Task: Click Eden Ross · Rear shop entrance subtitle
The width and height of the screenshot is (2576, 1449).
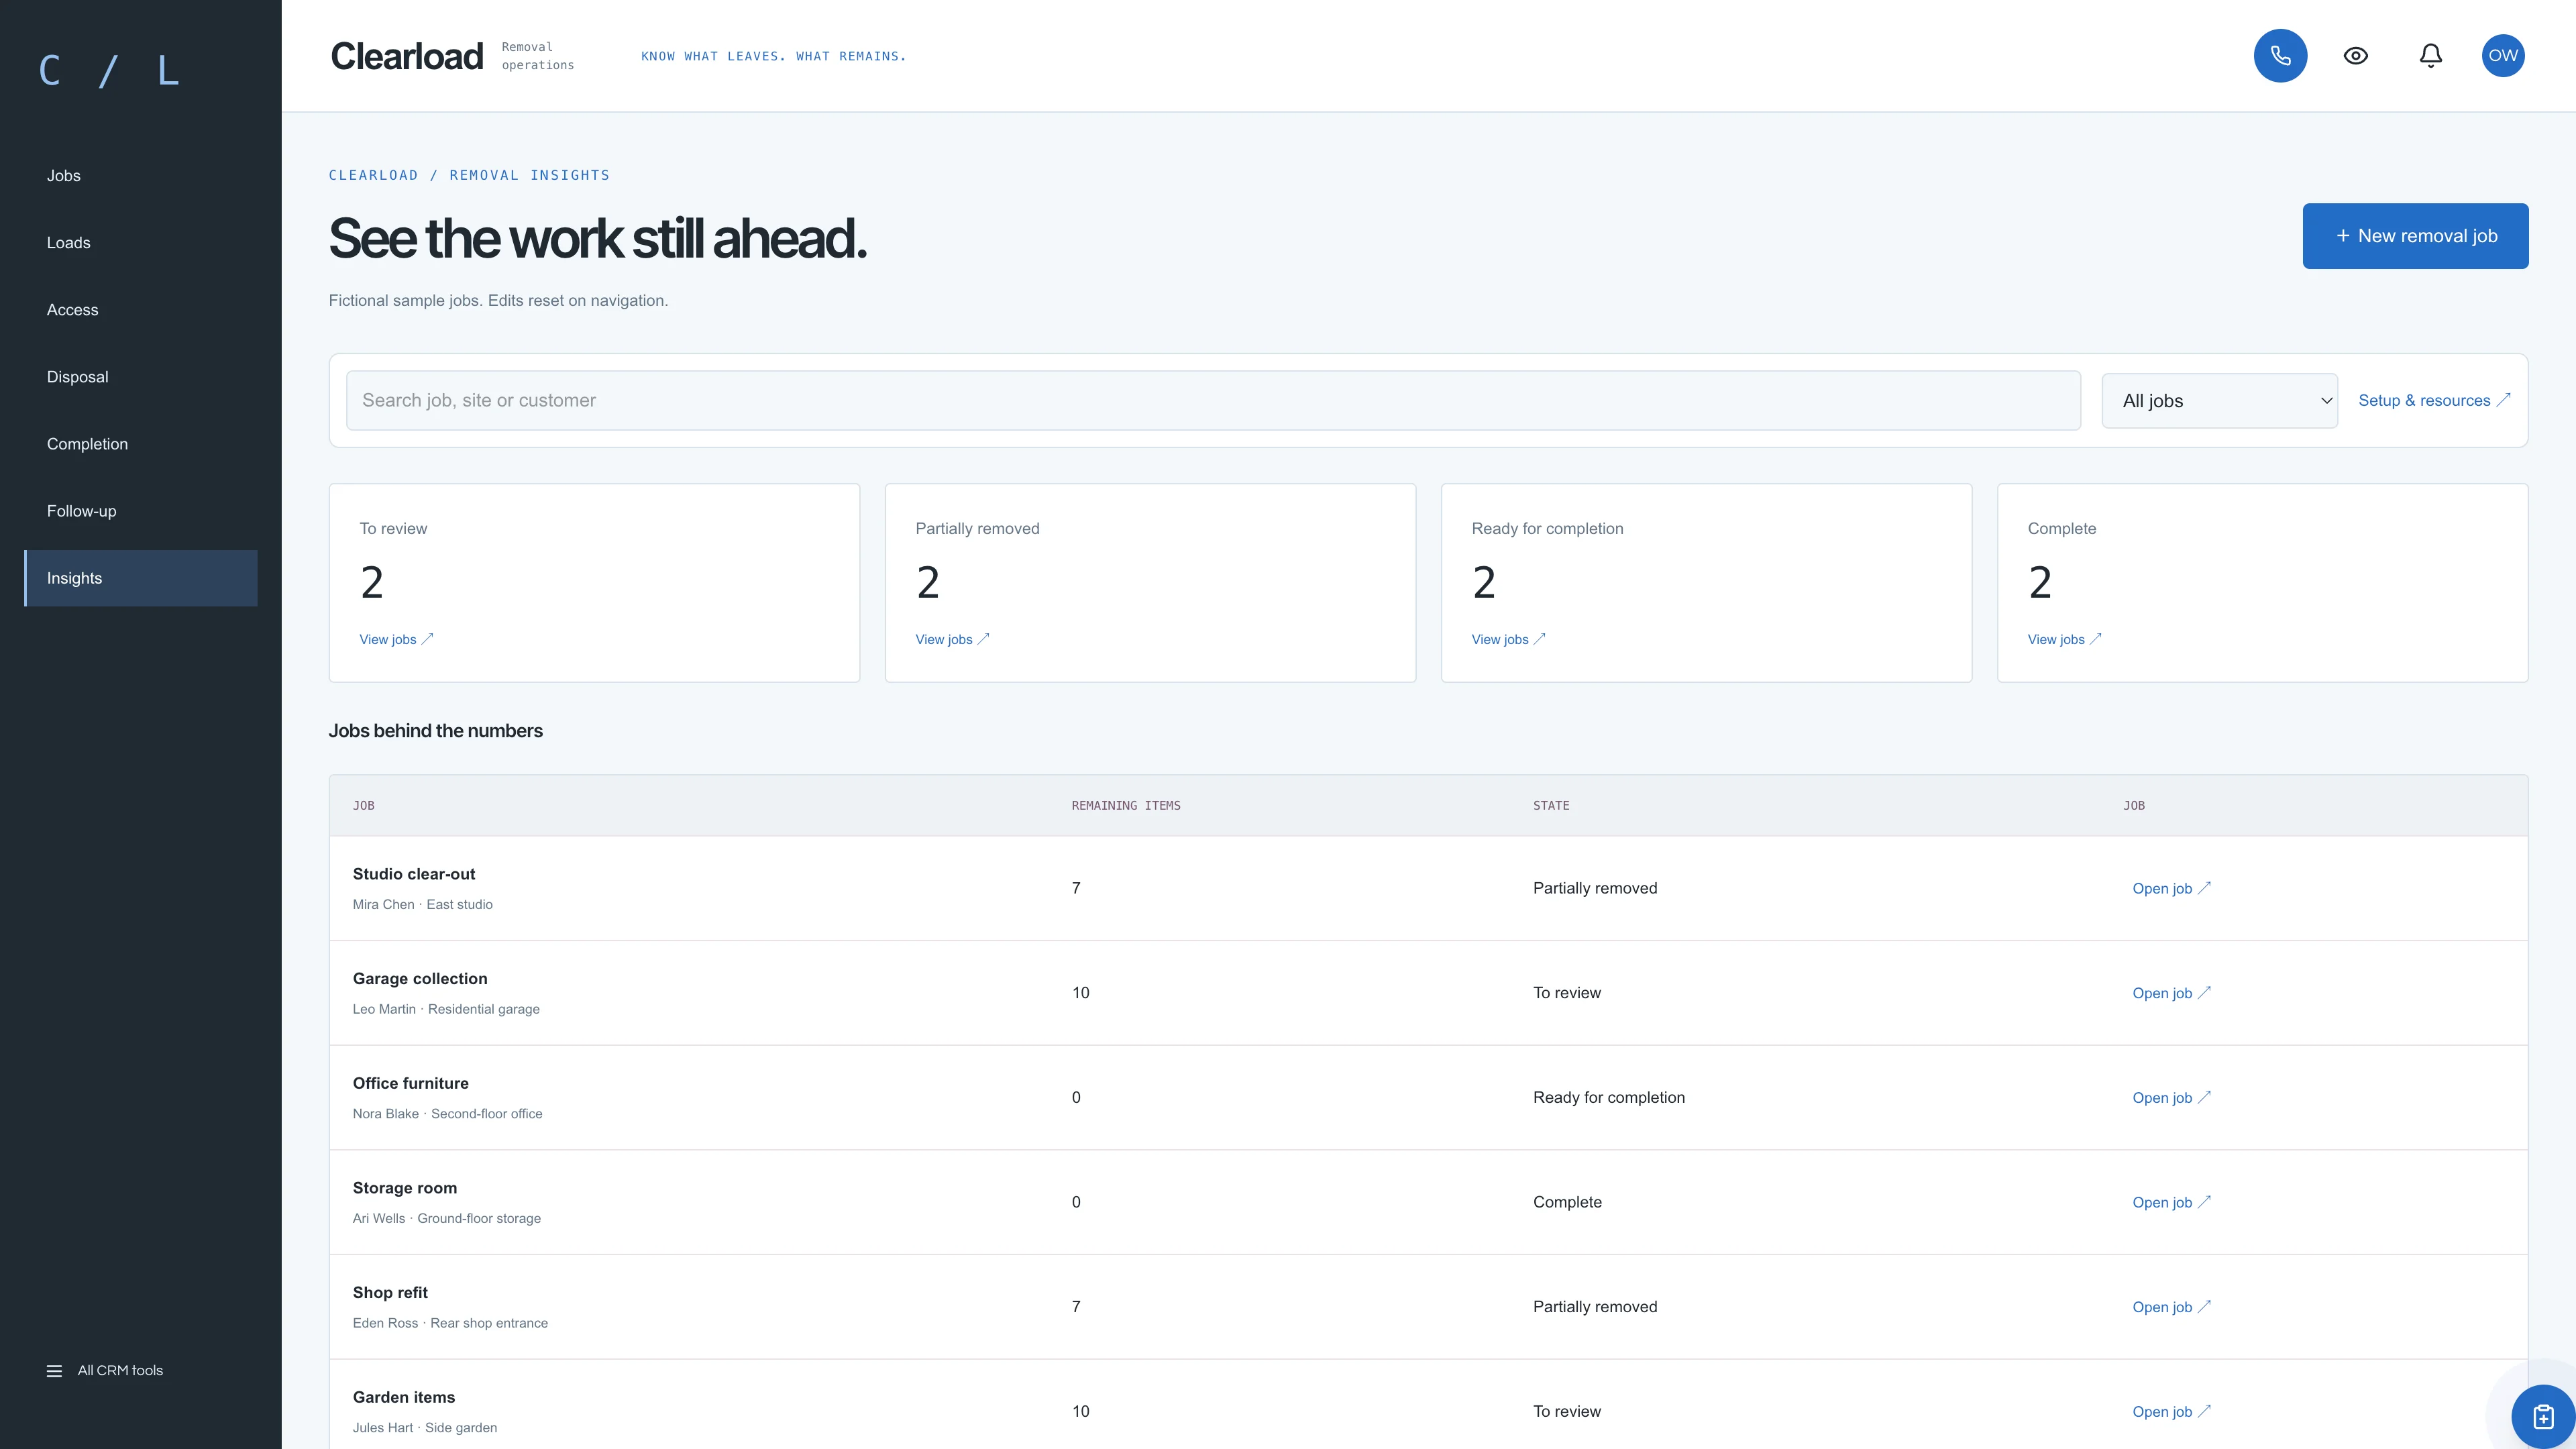Action: pos(450,1324)
